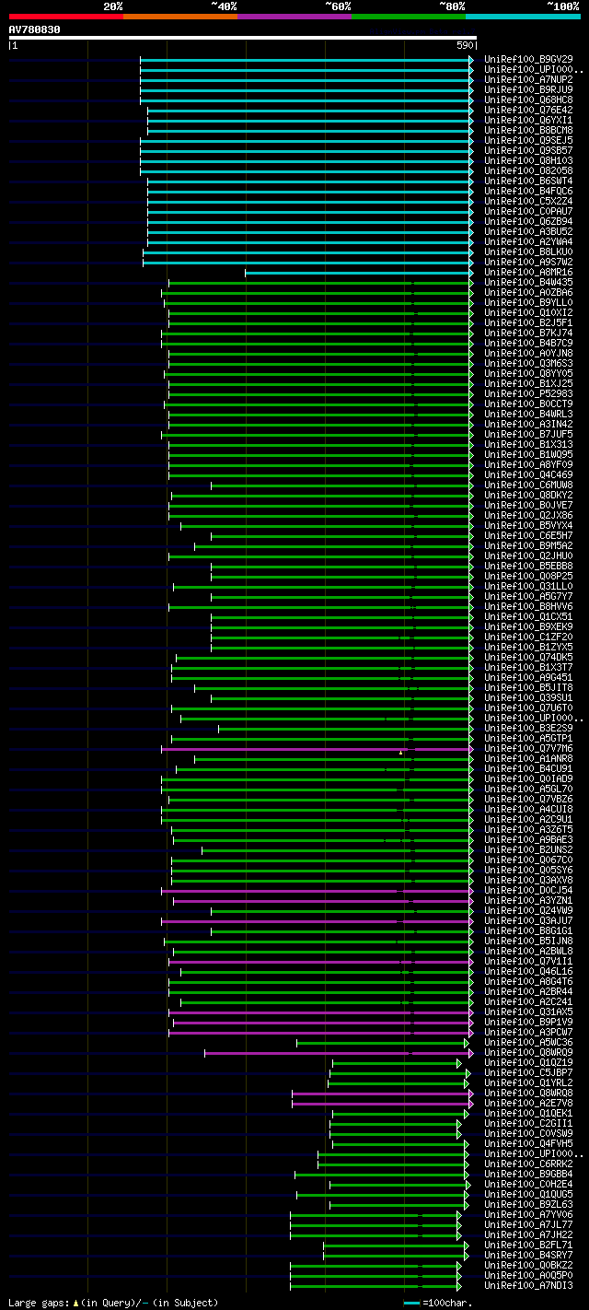589x1310 pixels.
Task: Click the Large gaps legend text
Action: coord(113,1303)
